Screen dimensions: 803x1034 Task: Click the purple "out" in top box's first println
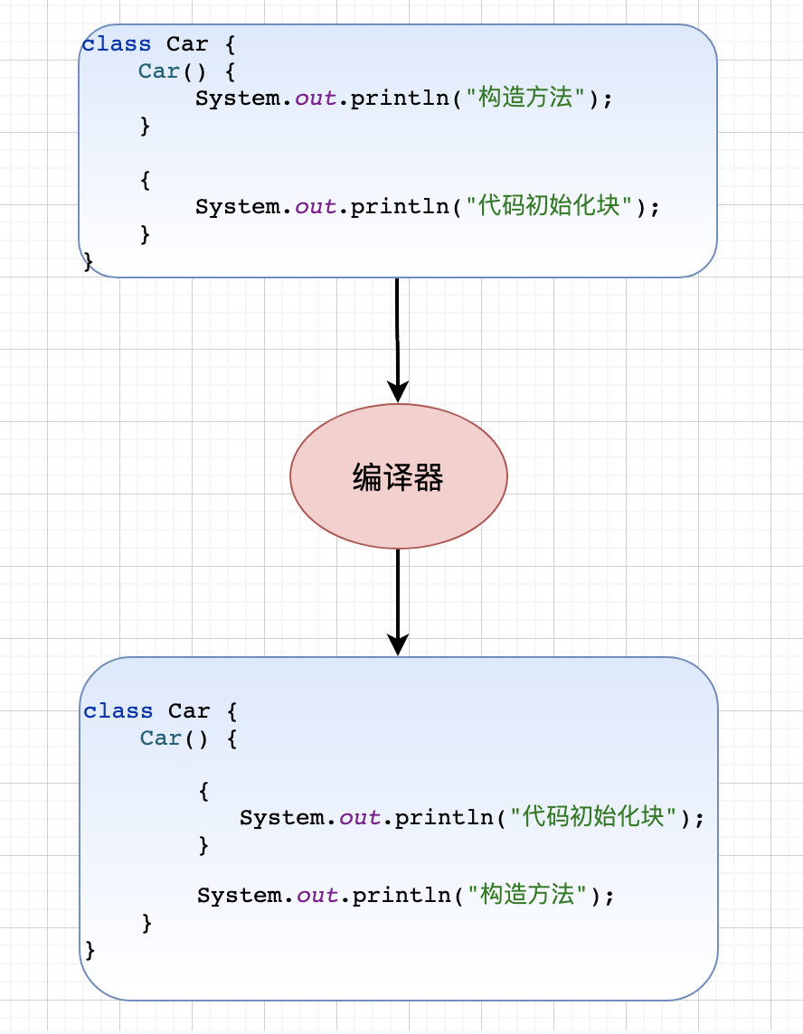point(316,99)
